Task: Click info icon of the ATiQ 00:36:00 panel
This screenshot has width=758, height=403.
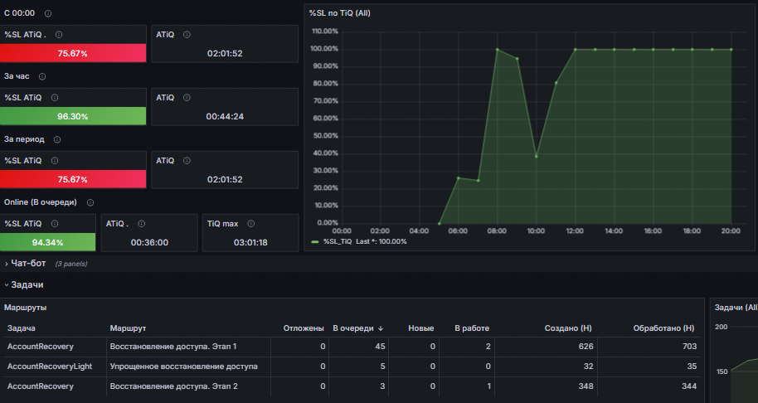Action: point(141,224)
